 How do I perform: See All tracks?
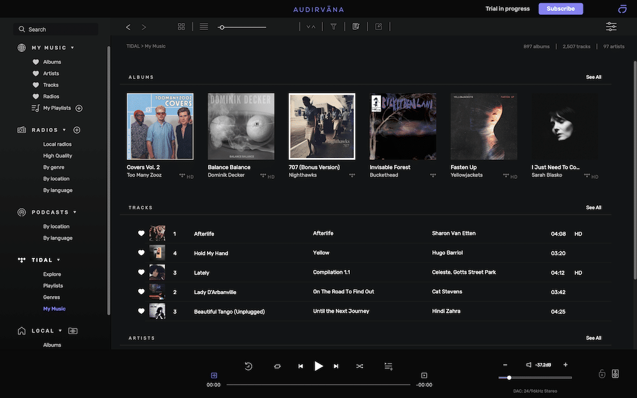pos(594,208)
